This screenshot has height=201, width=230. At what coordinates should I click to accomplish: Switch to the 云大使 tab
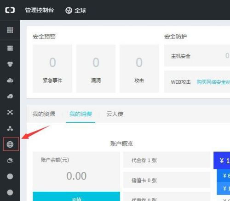115,114
